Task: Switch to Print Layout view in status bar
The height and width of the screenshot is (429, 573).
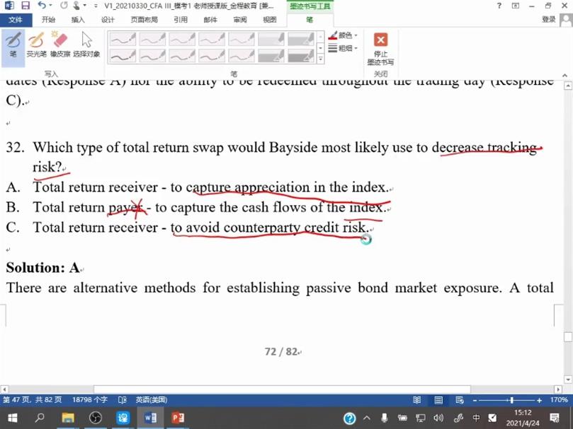Action: pos(440,400)
